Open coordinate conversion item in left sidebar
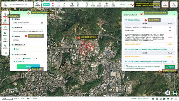Image resolution: width=179 pixels, height=101 pixels. [x=5, y=47]
